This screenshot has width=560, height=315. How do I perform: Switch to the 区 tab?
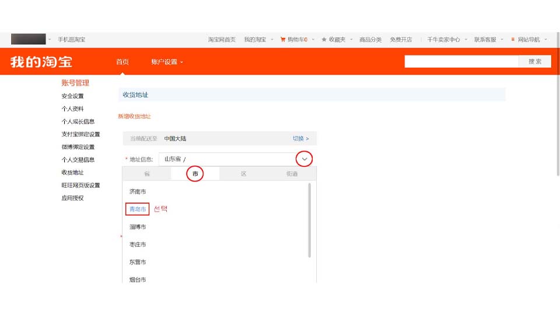244,174
